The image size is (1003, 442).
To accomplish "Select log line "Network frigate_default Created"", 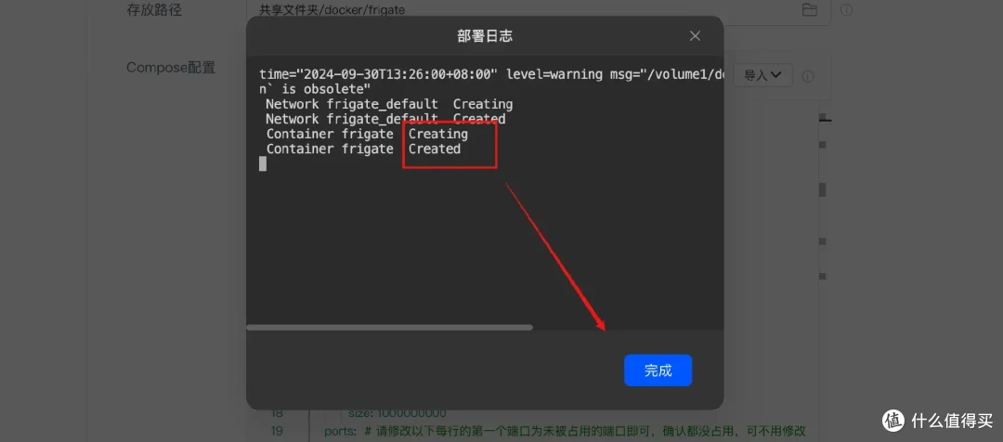I will 385,119.
